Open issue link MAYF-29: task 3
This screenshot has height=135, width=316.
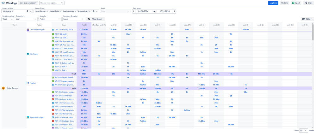point(61,34)
